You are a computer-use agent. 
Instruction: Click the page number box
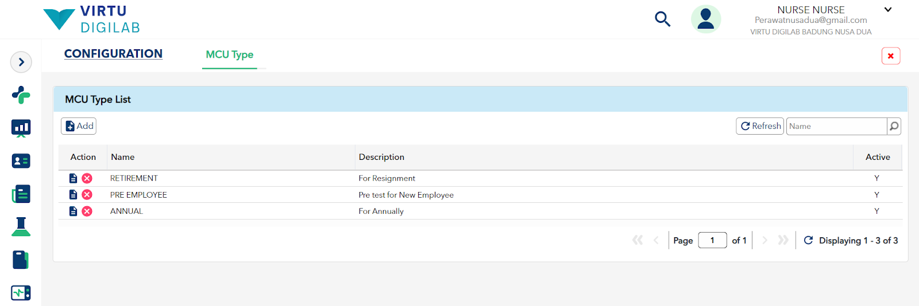coord(712,240)
